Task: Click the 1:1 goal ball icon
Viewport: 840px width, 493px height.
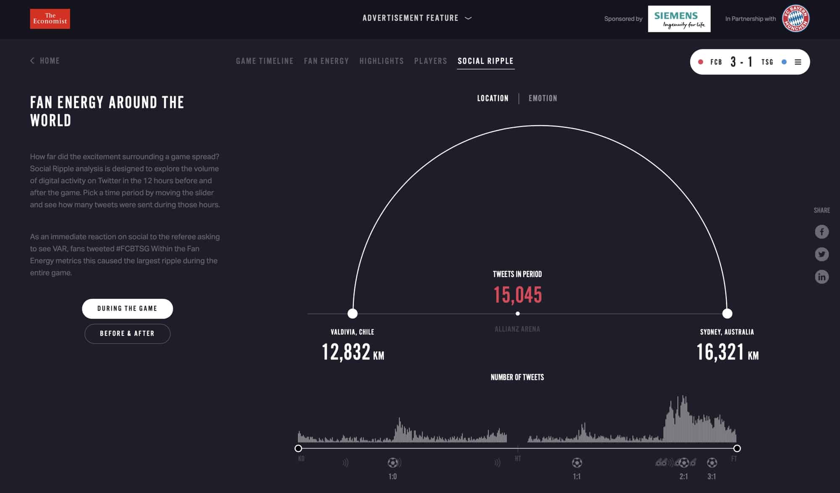Action: (577, 463)
